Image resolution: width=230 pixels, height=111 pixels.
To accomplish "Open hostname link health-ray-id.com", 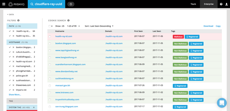I will [x=64, y=36].
